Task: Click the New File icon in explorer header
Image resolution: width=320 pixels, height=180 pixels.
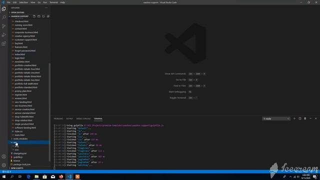Action: click(34, 16)
